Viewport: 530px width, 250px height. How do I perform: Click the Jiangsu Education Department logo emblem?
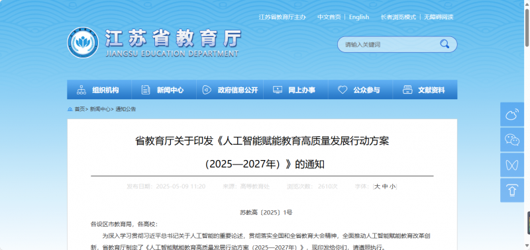[x=83, y=43]
